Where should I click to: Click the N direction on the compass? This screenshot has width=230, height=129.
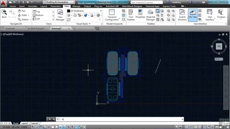pyautogui.click(x=219, y=39)
